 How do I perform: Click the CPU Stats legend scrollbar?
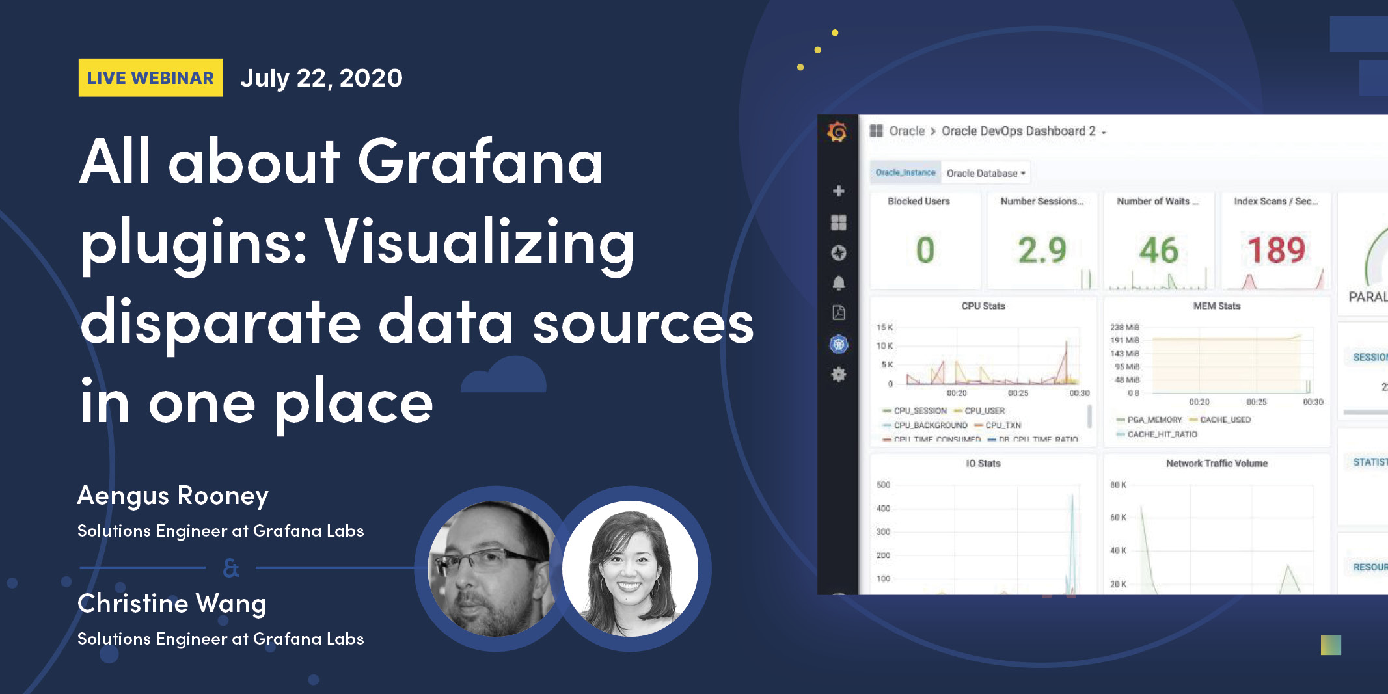pyautogui.click(x=1089, y=415)
